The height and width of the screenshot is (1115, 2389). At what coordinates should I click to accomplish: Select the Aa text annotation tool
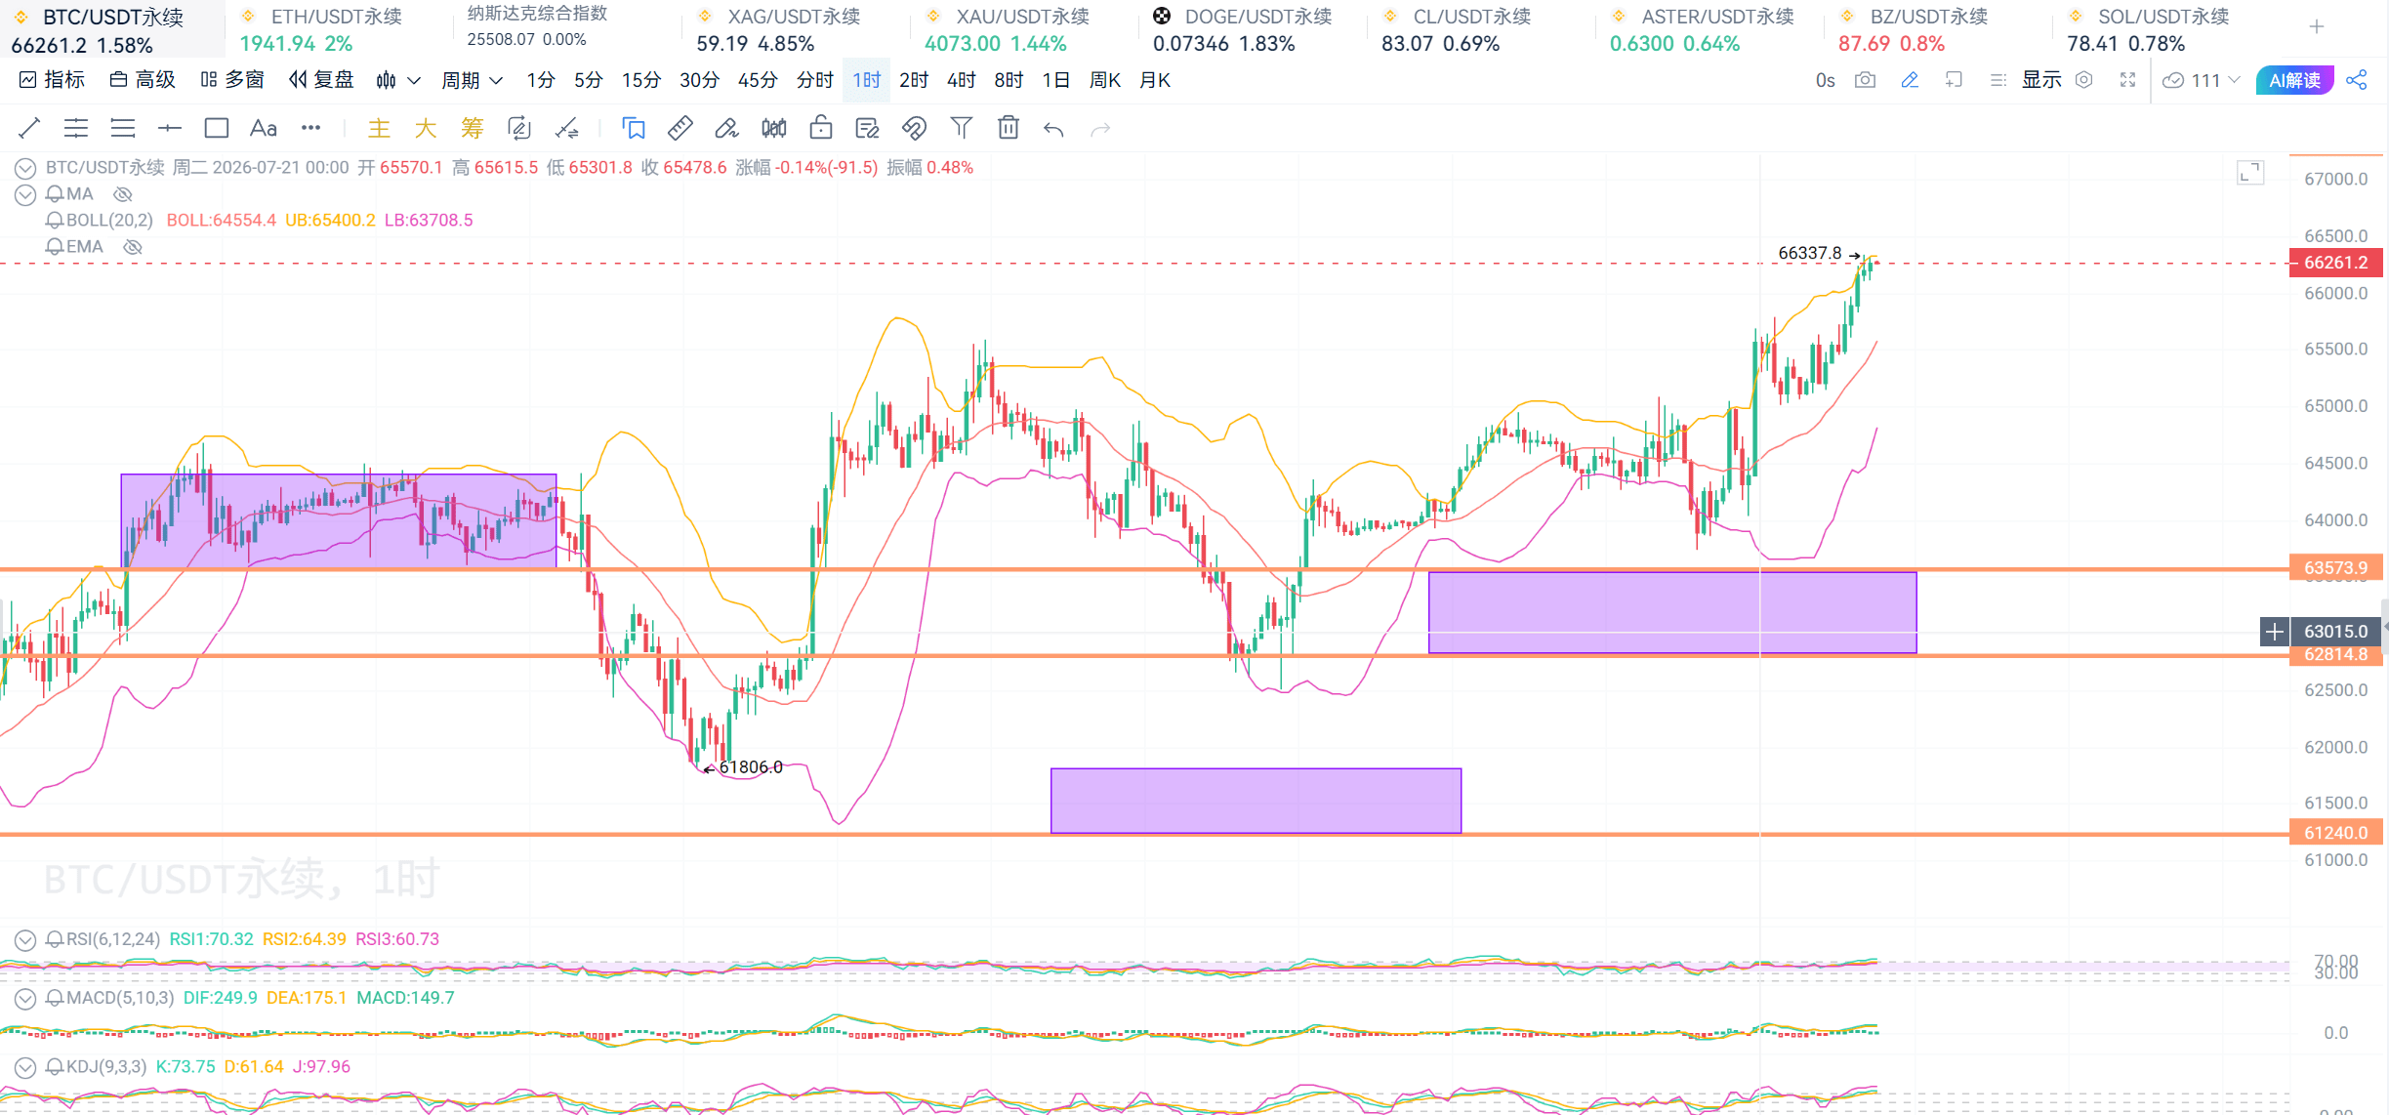click(264, 128)
